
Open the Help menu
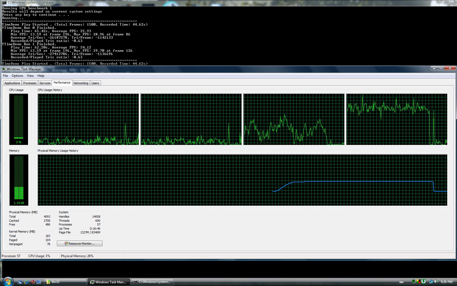point(41,76)
